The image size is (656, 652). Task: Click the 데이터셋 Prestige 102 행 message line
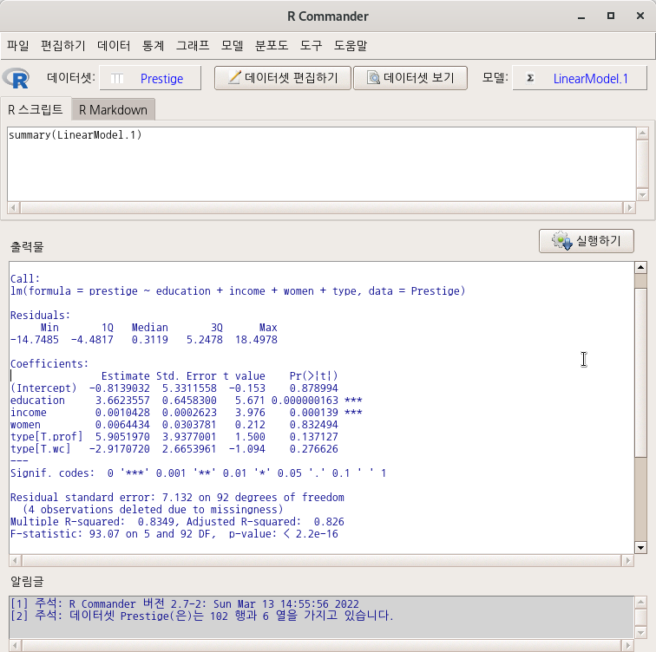click(x=201, y=616)
